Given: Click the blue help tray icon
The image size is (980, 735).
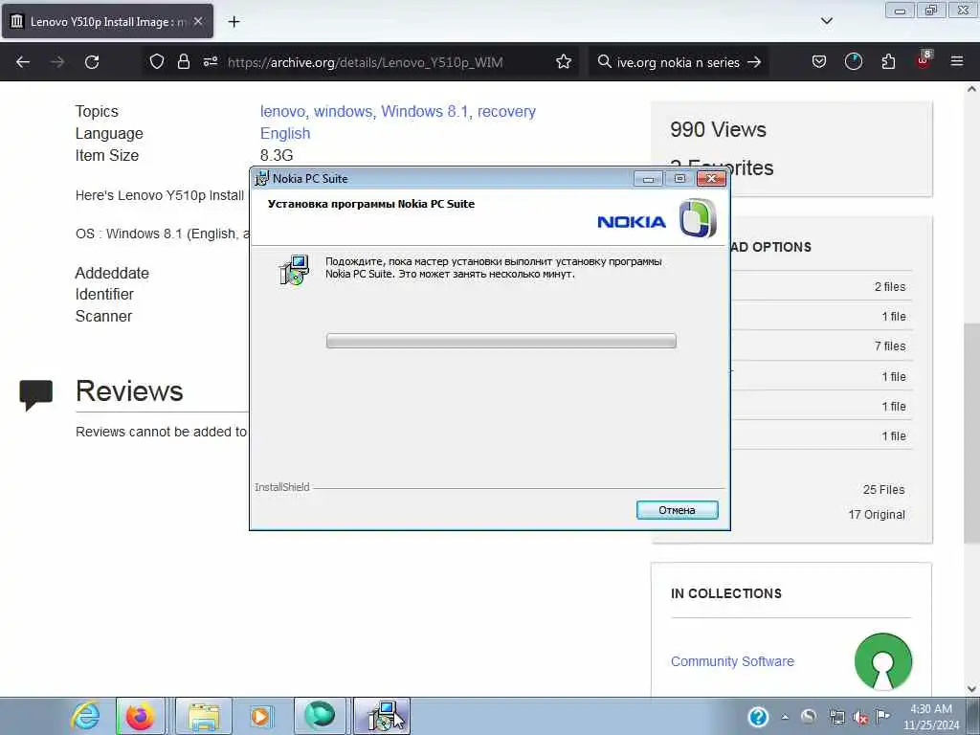Looking at the screenshot, I should point(758,717).
